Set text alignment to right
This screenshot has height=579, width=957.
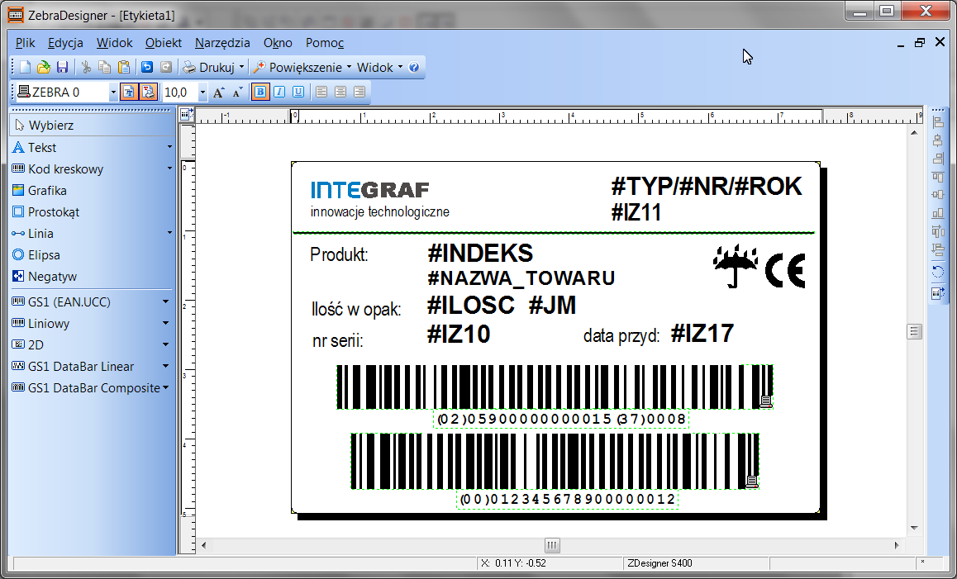pyautogui.click(x=359, y=93)
